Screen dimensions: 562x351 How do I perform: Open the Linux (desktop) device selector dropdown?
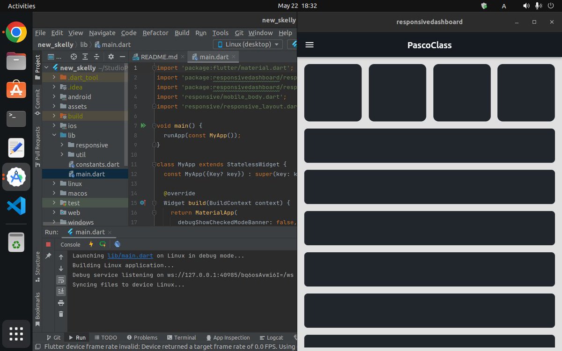248,44
